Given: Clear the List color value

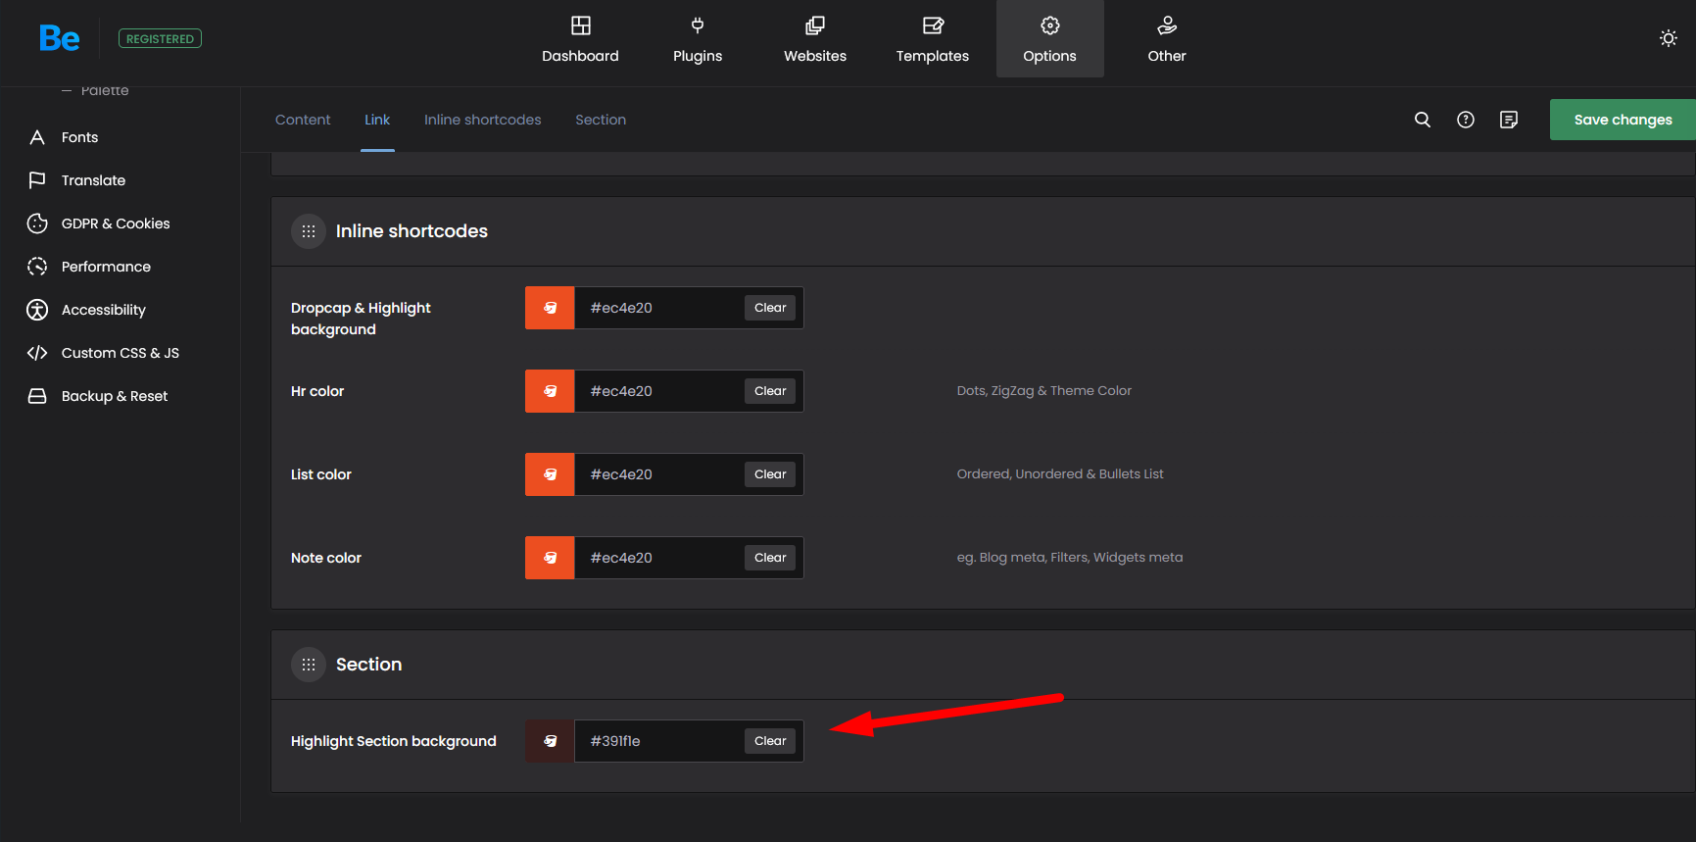Looking at the screenshot, I should click(x=770, y=474).
